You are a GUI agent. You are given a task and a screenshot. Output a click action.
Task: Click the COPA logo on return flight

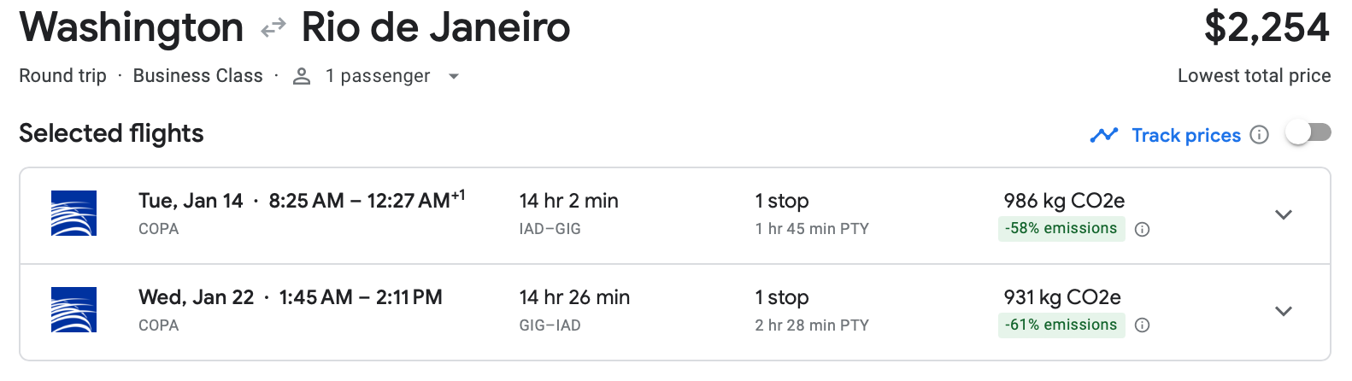[73, 310]
